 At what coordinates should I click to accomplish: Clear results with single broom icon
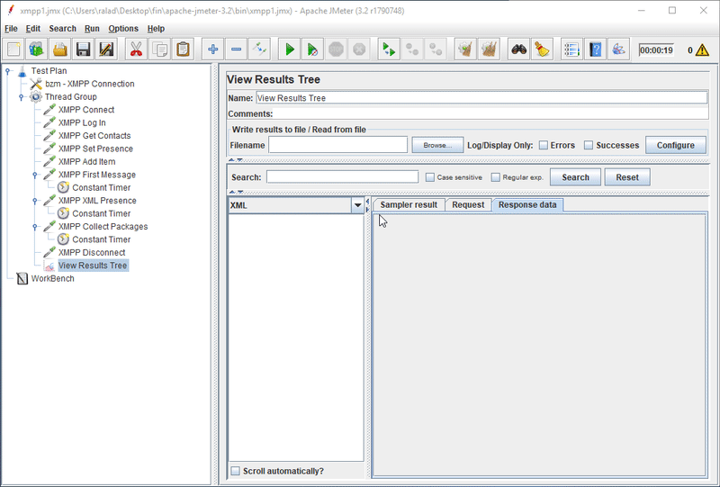(x=465, y=50)
